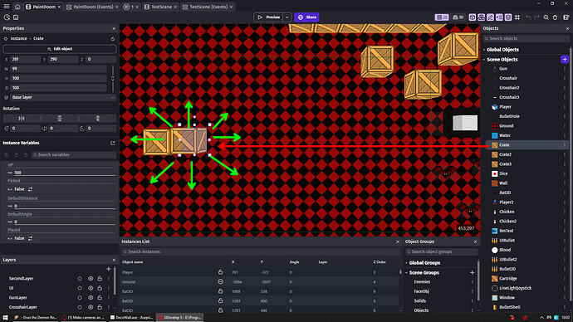Screen dimensions: 573x322
Task: Lock the SecondLayer layer
Action: pos(100,279)
